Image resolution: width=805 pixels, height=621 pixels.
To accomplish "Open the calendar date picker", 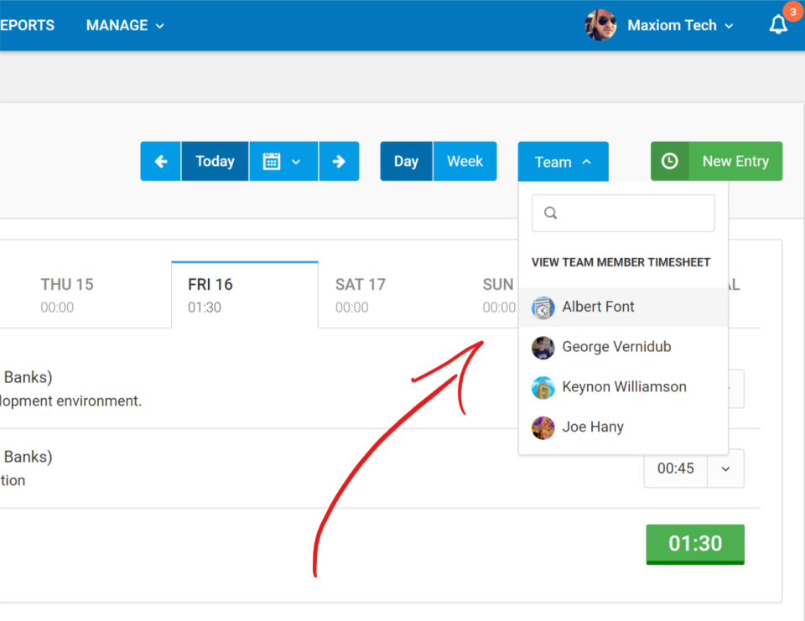I will coord(283,161).
